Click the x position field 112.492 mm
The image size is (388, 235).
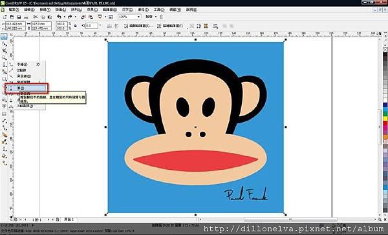click(x=16, y=24)
